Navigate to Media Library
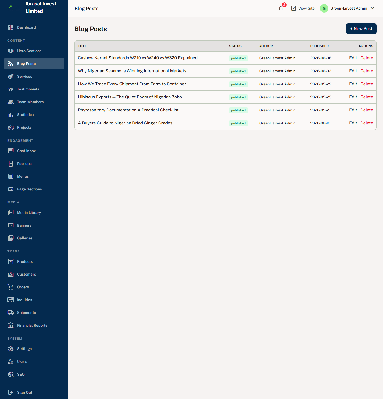The width and height of the screenshot is (383, 399). coord(34,213)
